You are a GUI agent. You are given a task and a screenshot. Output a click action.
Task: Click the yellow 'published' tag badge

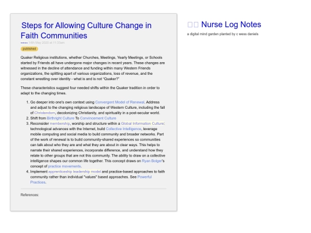tap(29, 49)
